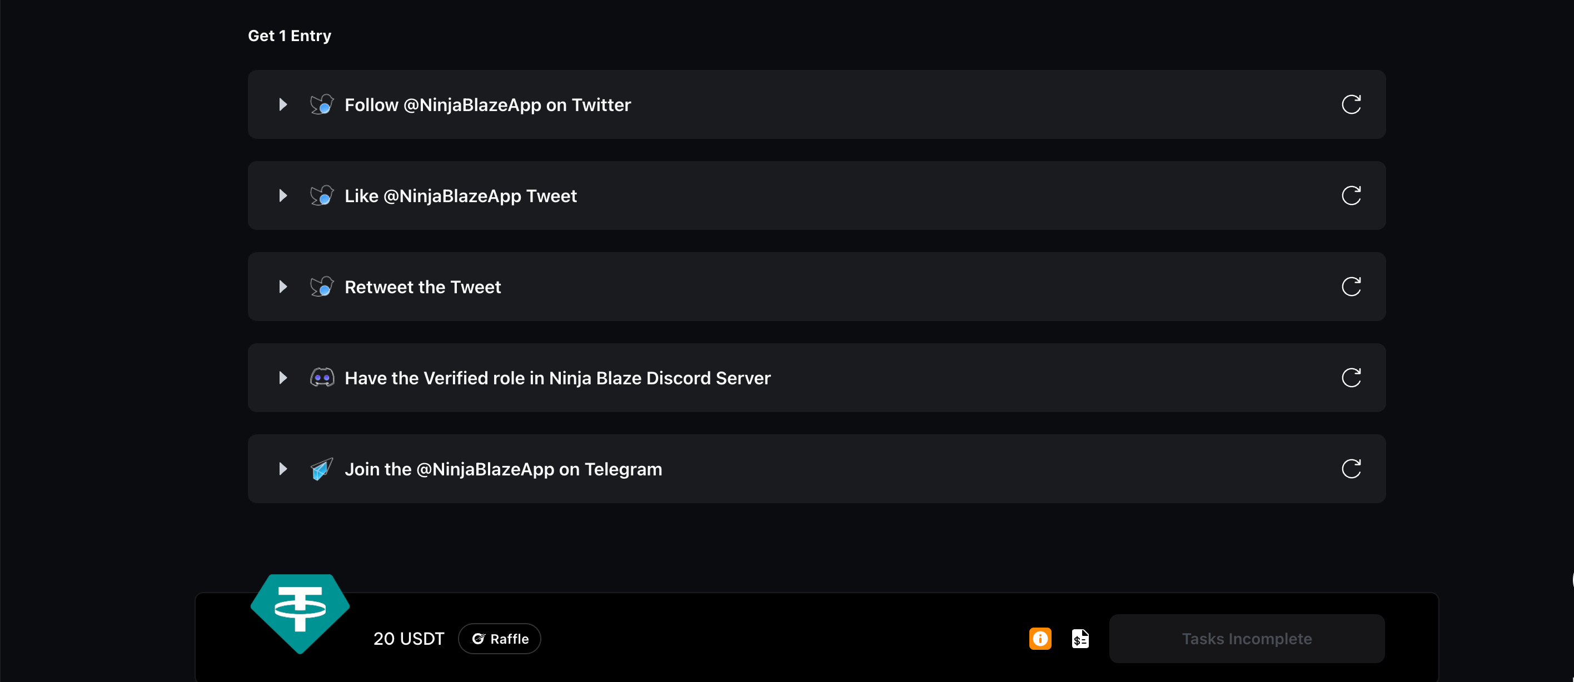1574x682 pixels.
Task: Click the 'Like @NinjaBlazeApp Tweet' text
Action: click(x=461, y=196)
